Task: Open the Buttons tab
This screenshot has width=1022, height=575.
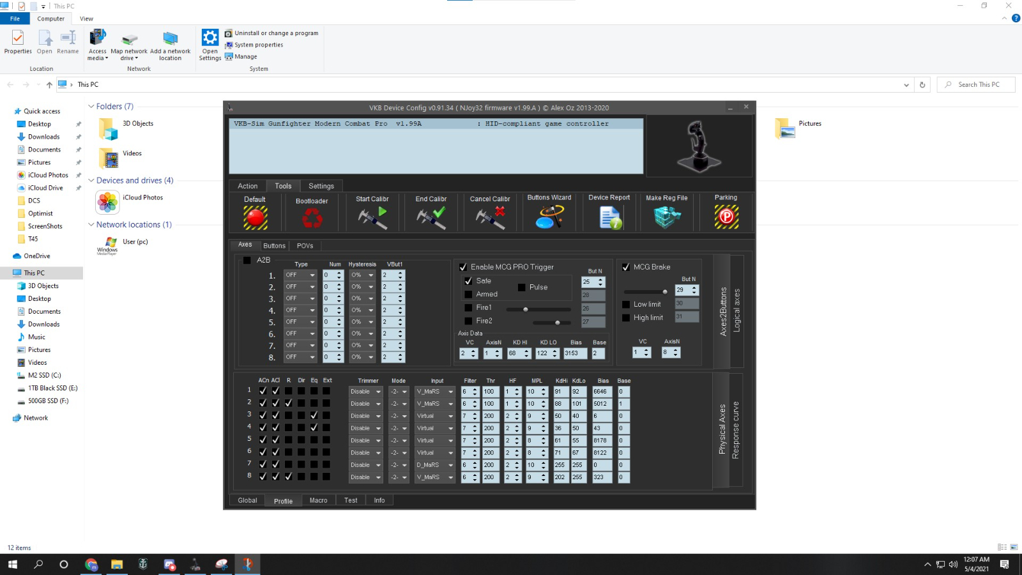Action: click(274, 245)
